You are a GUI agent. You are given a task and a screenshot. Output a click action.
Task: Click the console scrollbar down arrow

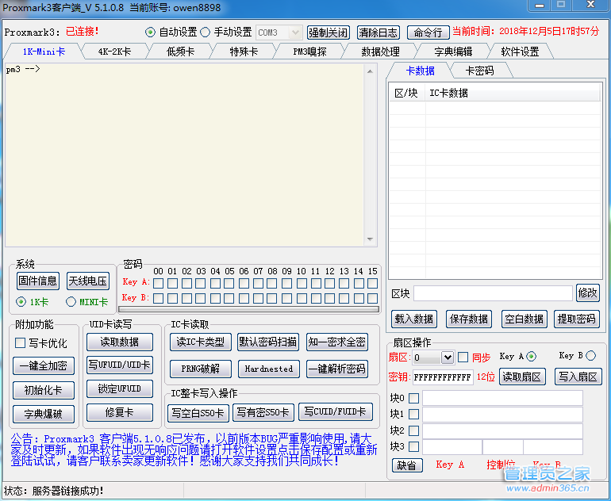[371, 239]
